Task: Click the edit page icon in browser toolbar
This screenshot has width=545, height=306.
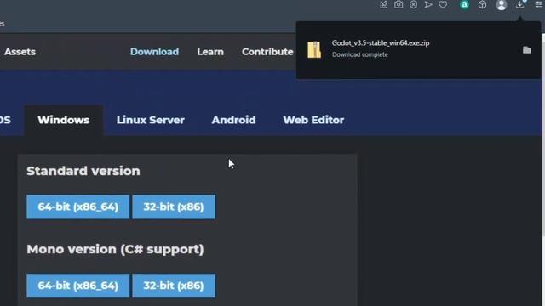Action: [x=384, y=4]
